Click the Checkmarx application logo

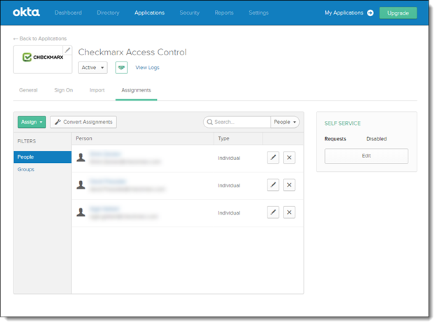coord(43,57)
